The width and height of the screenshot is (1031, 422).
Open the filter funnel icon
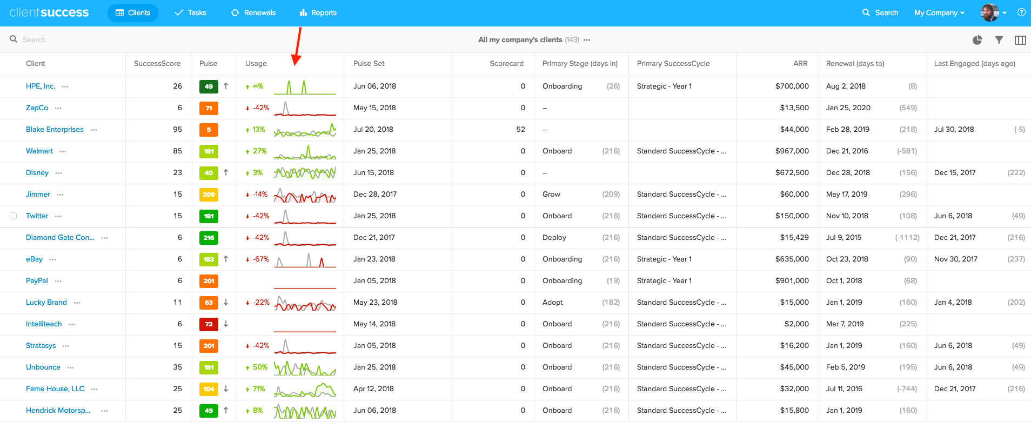999,40
